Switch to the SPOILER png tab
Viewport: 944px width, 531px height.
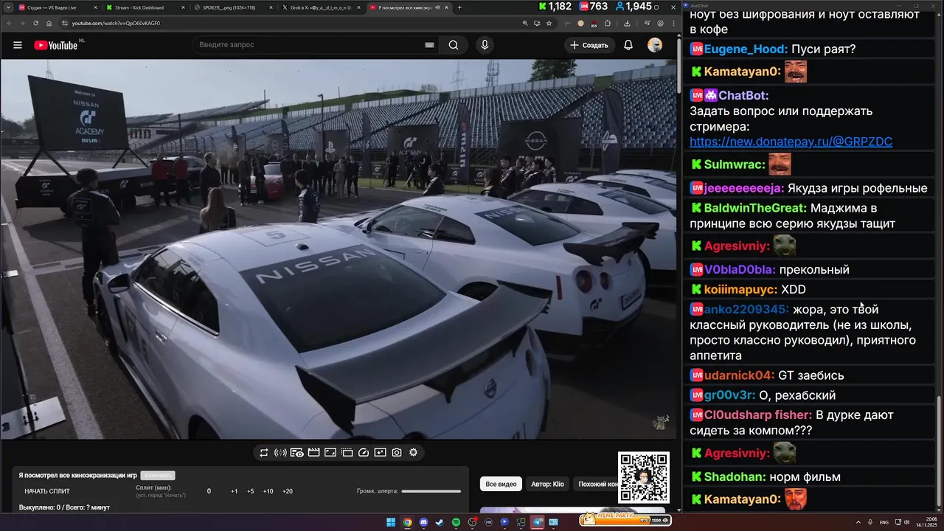[x=233, y=7]
